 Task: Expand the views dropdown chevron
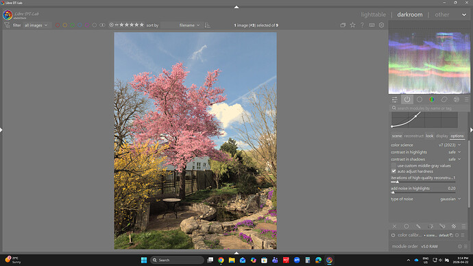(x=464, y=14)
